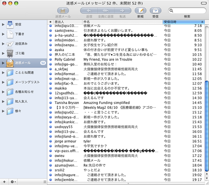Open the メーリングリスト folder icon
The image size is (209, 185).
pos(10,82)
